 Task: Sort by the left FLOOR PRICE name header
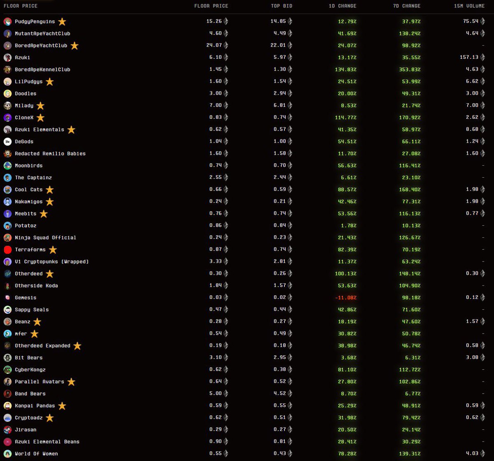tap(20, 6)
